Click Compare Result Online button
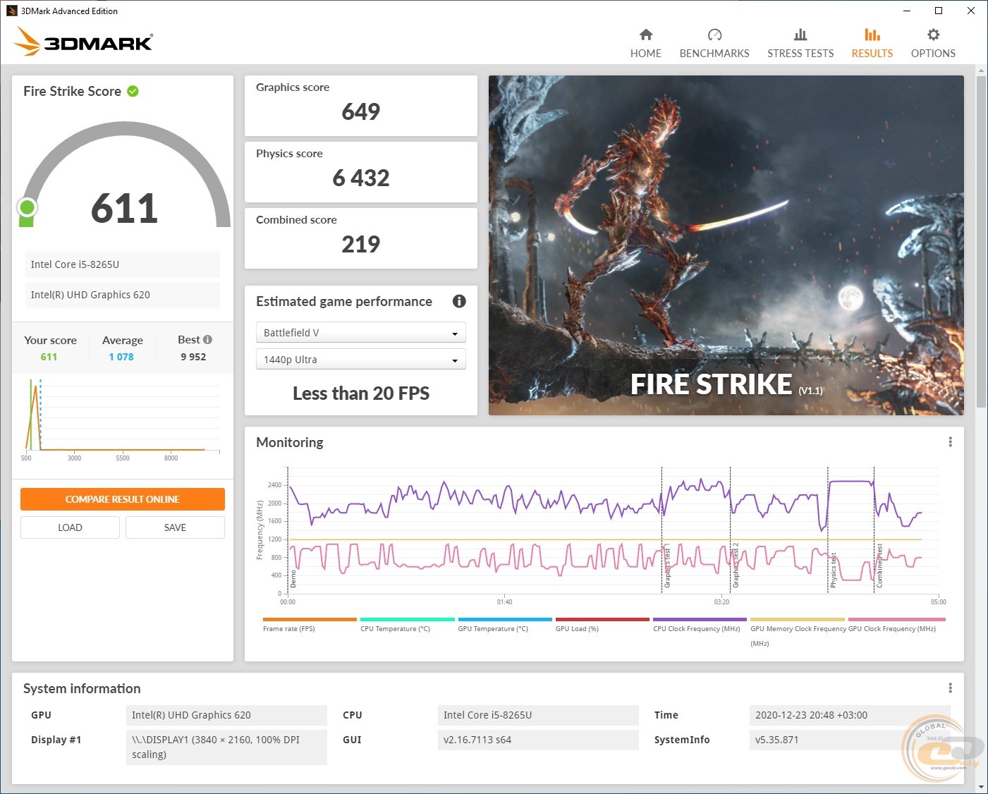The image size is (988, 794). (x=123, y=499)
